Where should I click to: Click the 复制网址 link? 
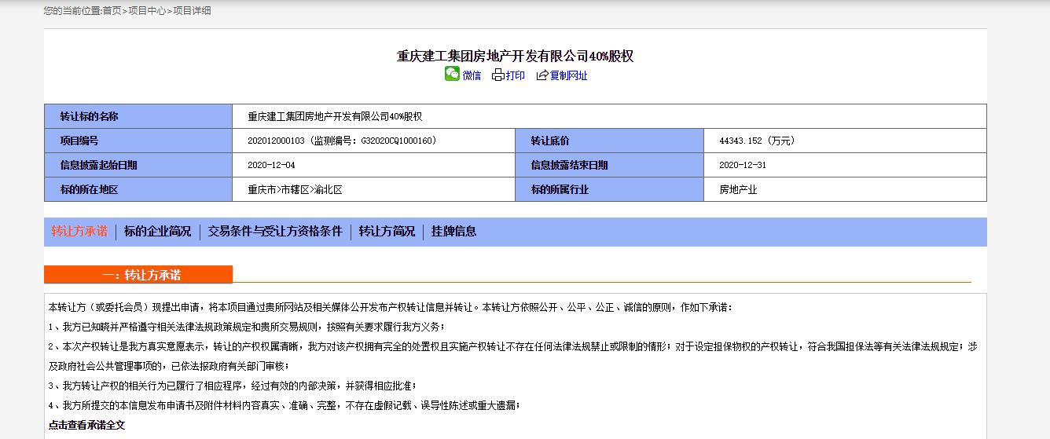click(568, 75)
